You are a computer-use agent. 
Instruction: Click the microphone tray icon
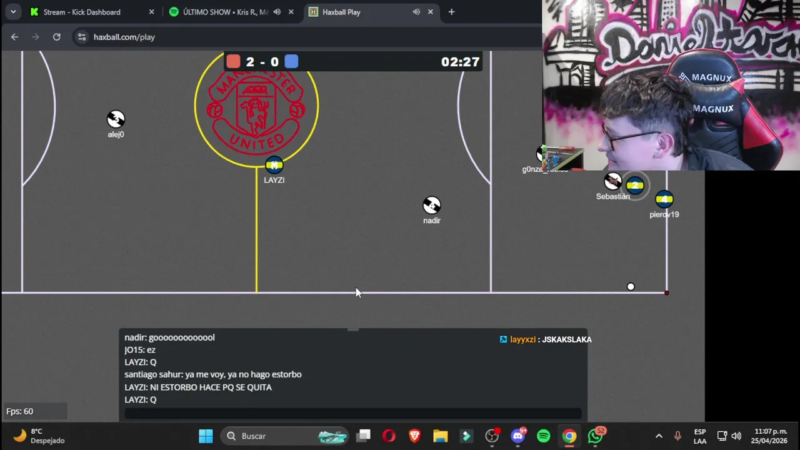[677, 436]
